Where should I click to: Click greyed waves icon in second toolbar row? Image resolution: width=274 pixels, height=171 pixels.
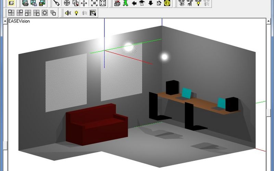pos(85,13)
